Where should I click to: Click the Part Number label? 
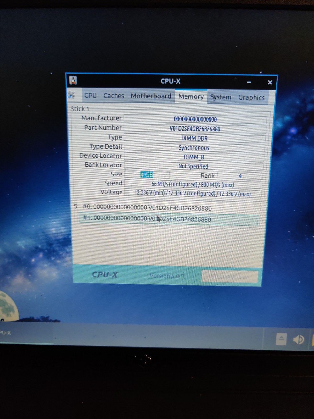tap(103, 128)
